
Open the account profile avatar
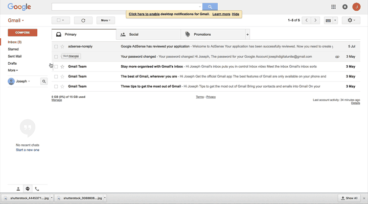point(356,7)
